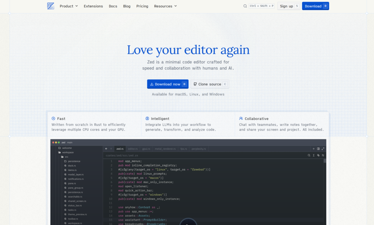Viewport: 374px width, 225px height.
Task: Expand the Product dropdown menu
Action: [x=69, y=6]
